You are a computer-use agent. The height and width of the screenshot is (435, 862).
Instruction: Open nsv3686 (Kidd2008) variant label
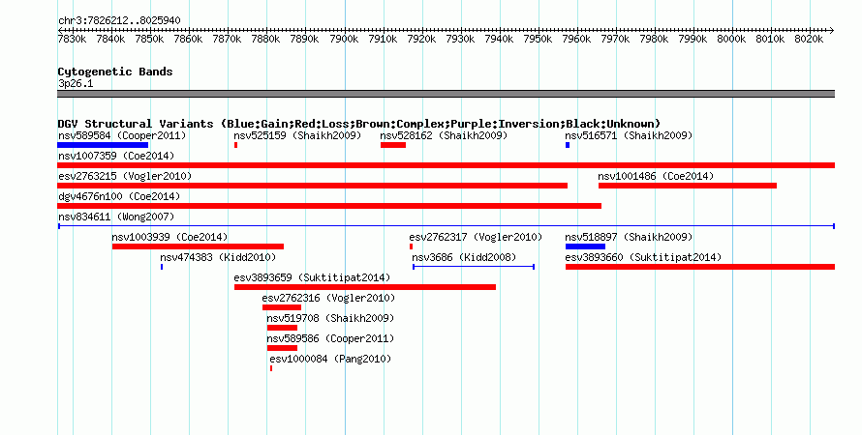[x=464, y=257]
